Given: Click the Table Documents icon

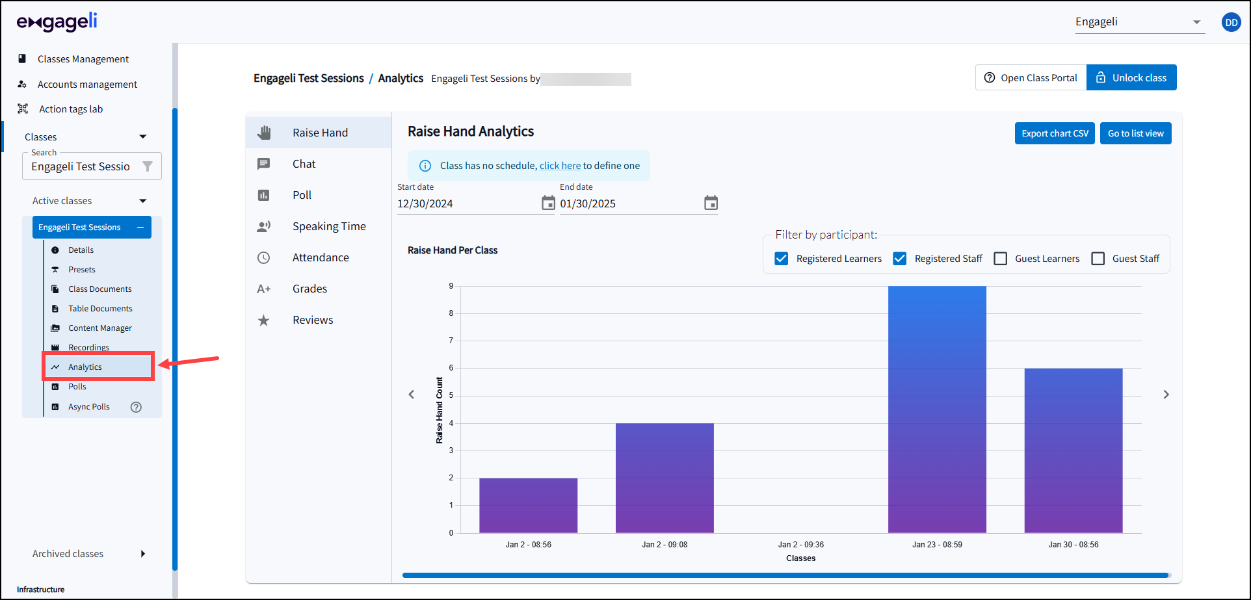Looking at the screenshot, I should 55,309.
